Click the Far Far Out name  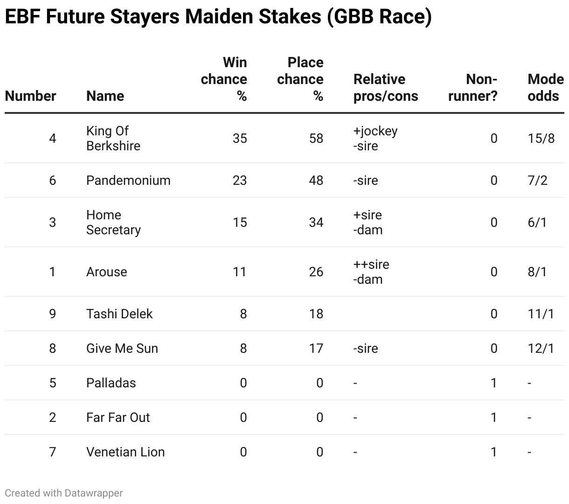coord(118,417)
